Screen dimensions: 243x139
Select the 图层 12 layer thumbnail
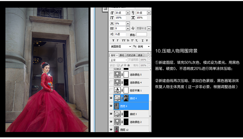tap(117, 129)
